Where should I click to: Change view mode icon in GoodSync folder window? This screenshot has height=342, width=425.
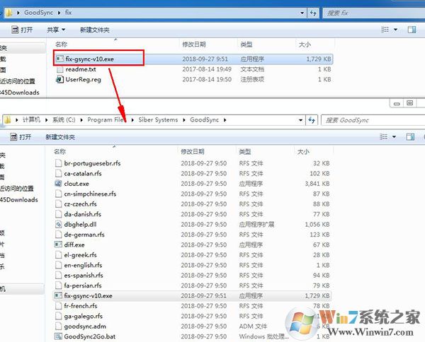point(383,137)
